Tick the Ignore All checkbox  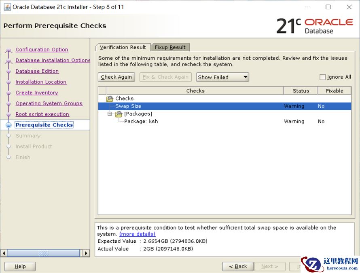(x=322, y=77)
